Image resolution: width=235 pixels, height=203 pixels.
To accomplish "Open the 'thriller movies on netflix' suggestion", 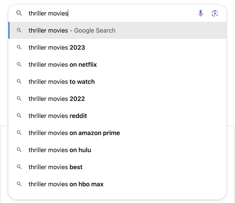I will click(x=62, y=65).
